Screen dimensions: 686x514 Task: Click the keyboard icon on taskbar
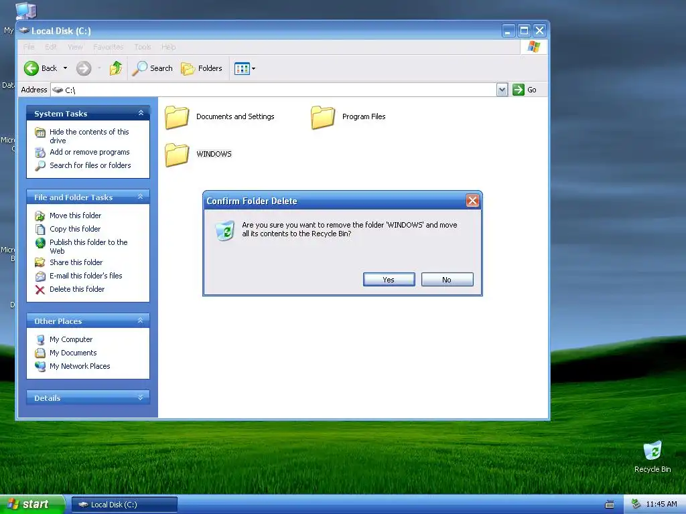[610, 505]
